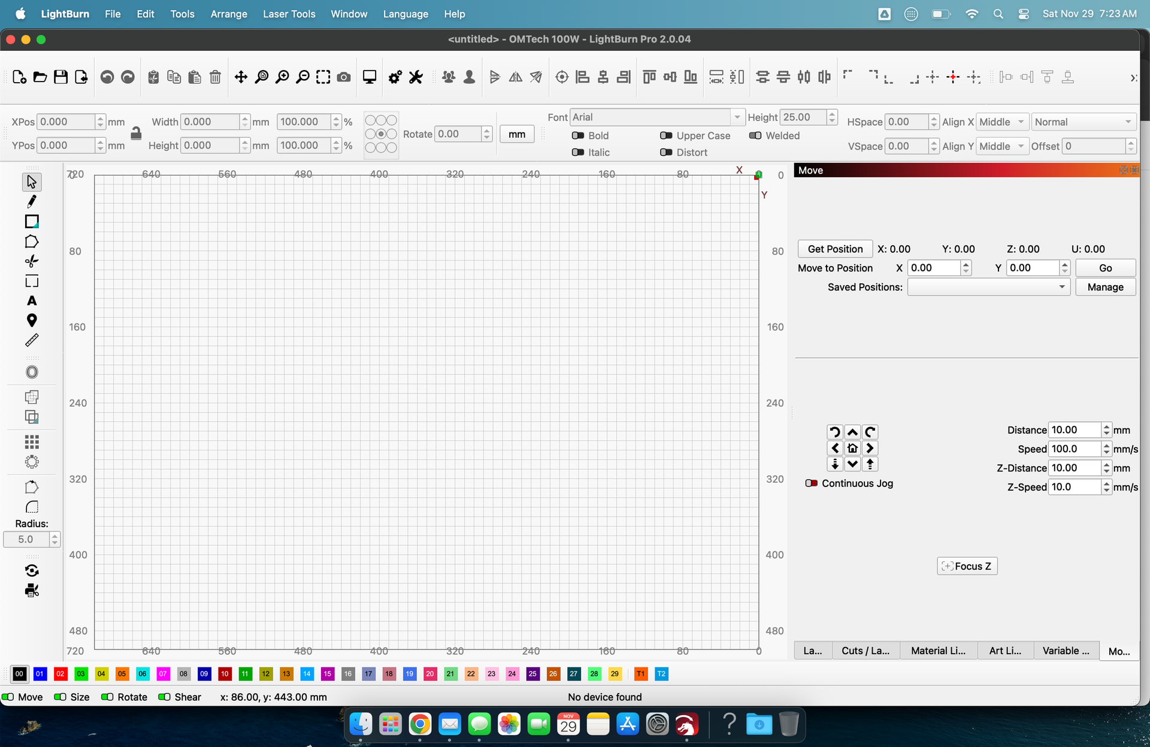
Task: Click the camera capture toolbar icon
Action: (x=344, y=77)
